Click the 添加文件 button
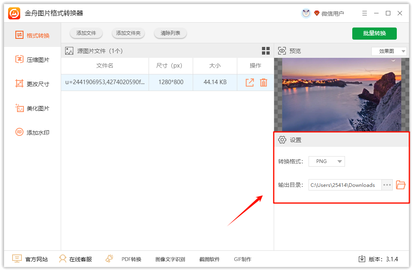 click(86, 33)
